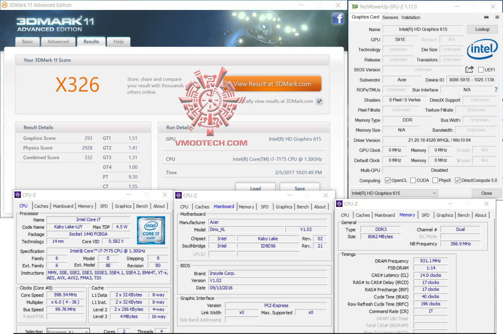Viewport: 503px width, 334px height.
Task: Click the Lookup button in GPU-Z
Action: [x=482, y=29]
